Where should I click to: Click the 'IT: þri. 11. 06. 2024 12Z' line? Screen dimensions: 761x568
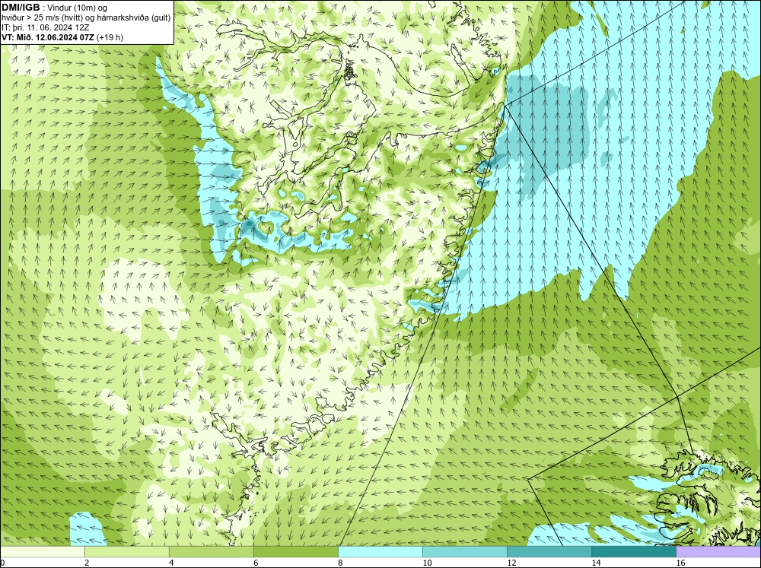45,27
